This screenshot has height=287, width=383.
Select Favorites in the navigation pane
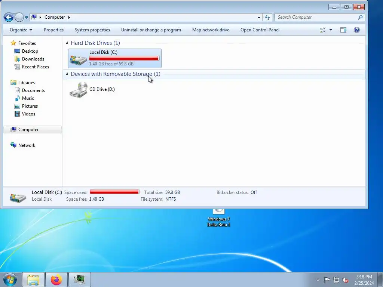pos(27,43)
